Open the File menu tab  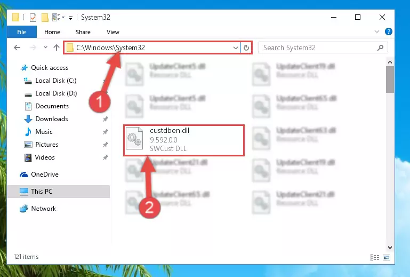pyautogui.click(x=21, y=32)
